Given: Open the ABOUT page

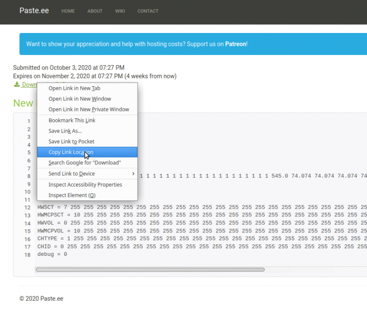Looking at the screenshot, I should pos(95,11).
